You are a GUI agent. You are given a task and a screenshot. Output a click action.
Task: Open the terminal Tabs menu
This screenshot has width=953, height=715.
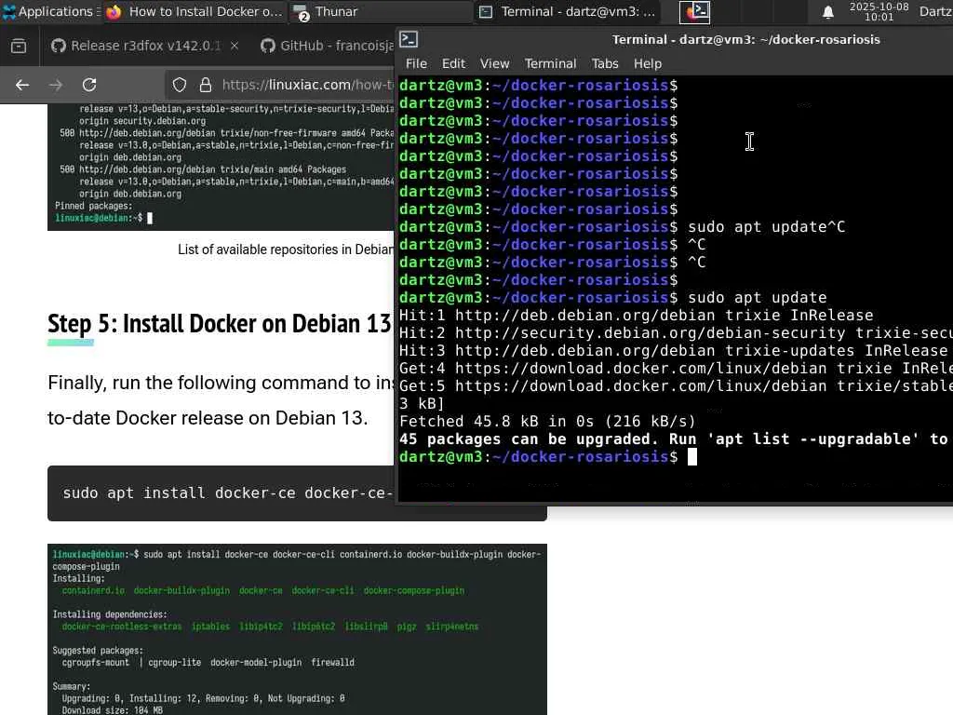[x=605, y=64]
